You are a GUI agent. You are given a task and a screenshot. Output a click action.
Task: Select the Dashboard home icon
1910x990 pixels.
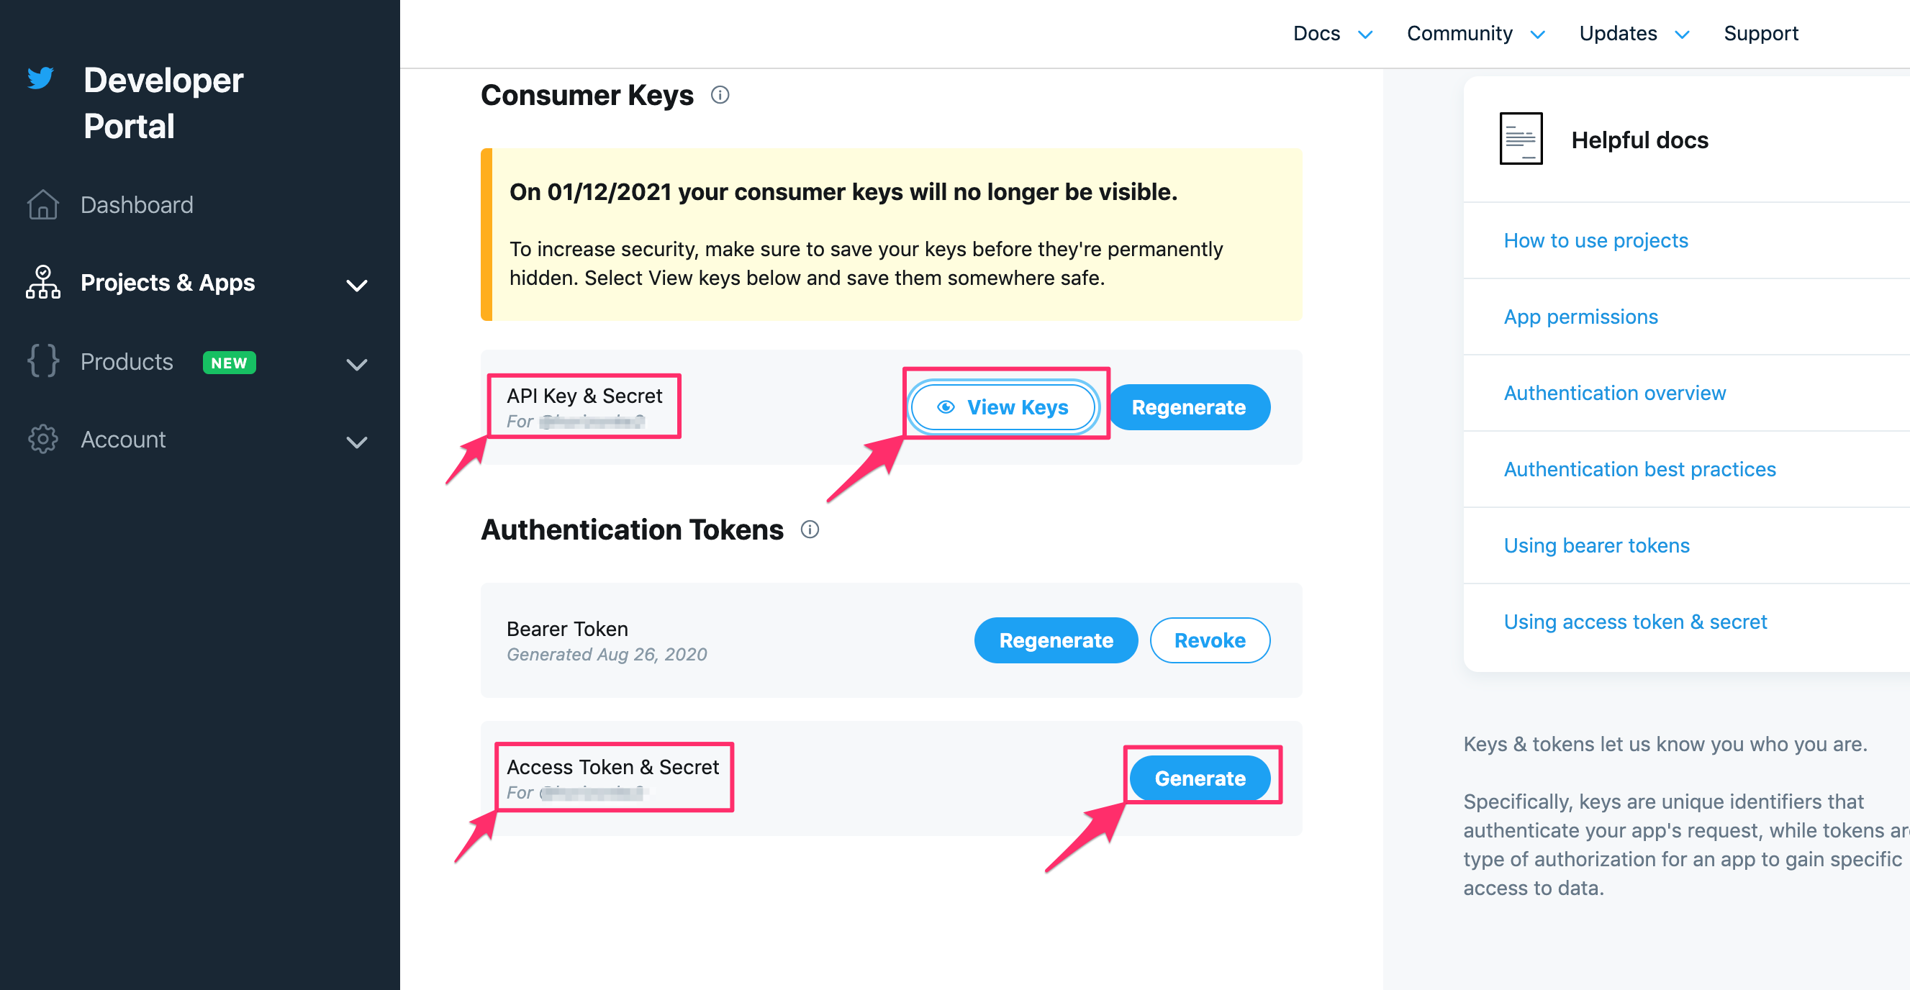click(42, 204)
